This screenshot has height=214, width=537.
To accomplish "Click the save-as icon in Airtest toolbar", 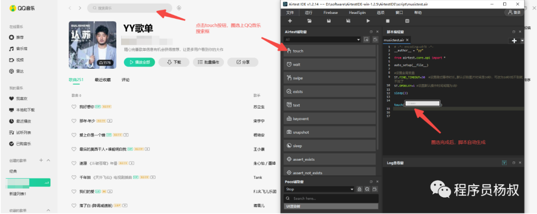I will point(348,21).
